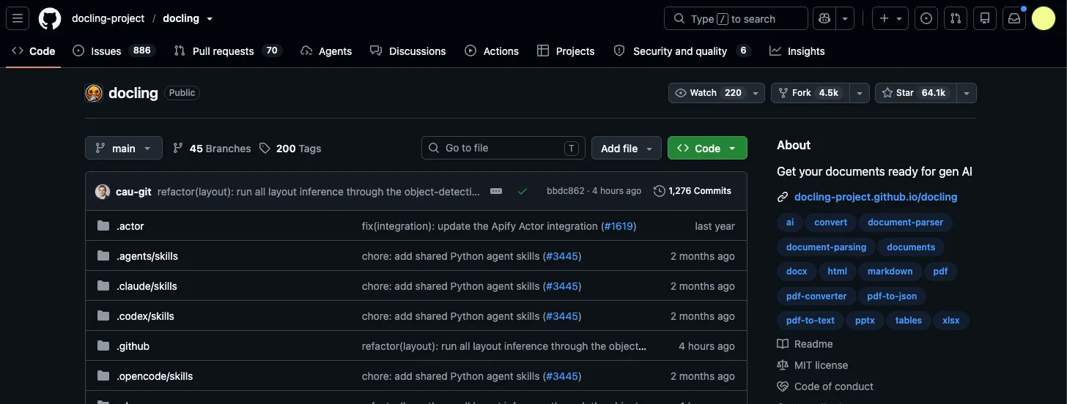
Task: Open the Security and quality tab
Action: coord(683,51)
